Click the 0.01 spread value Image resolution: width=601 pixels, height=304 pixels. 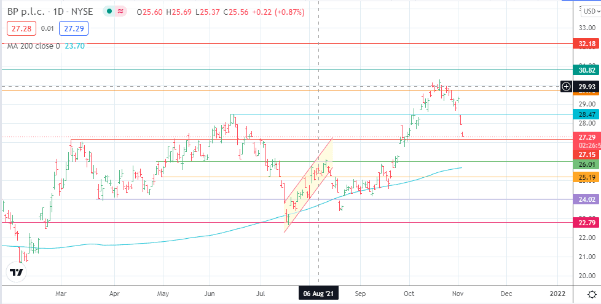pos(47,28)
